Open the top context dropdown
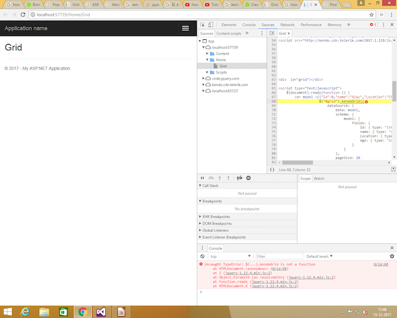 230,256
